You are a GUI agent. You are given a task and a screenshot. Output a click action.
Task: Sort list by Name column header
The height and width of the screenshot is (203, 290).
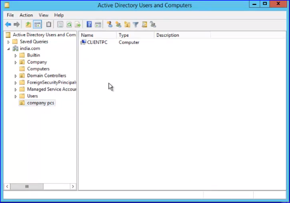[x=97, y=35]
